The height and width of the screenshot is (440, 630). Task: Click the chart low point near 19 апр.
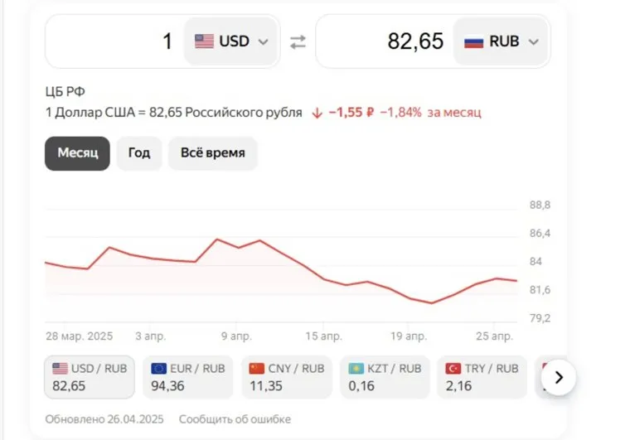[432, 303]
